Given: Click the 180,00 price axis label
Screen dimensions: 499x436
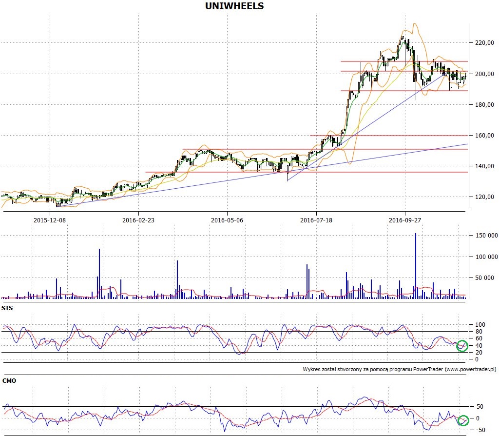Looking at the screenshot, I should (484, 104).
